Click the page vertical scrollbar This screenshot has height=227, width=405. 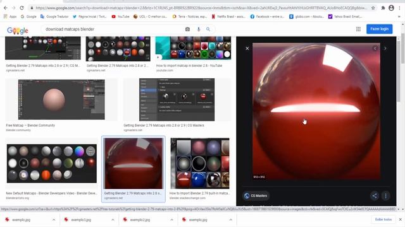click(x=402, y=48)
